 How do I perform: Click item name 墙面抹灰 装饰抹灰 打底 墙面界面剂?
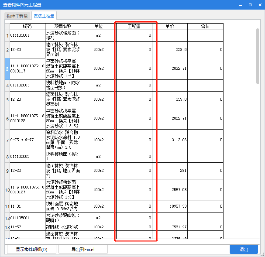click(x=63, y=171)
